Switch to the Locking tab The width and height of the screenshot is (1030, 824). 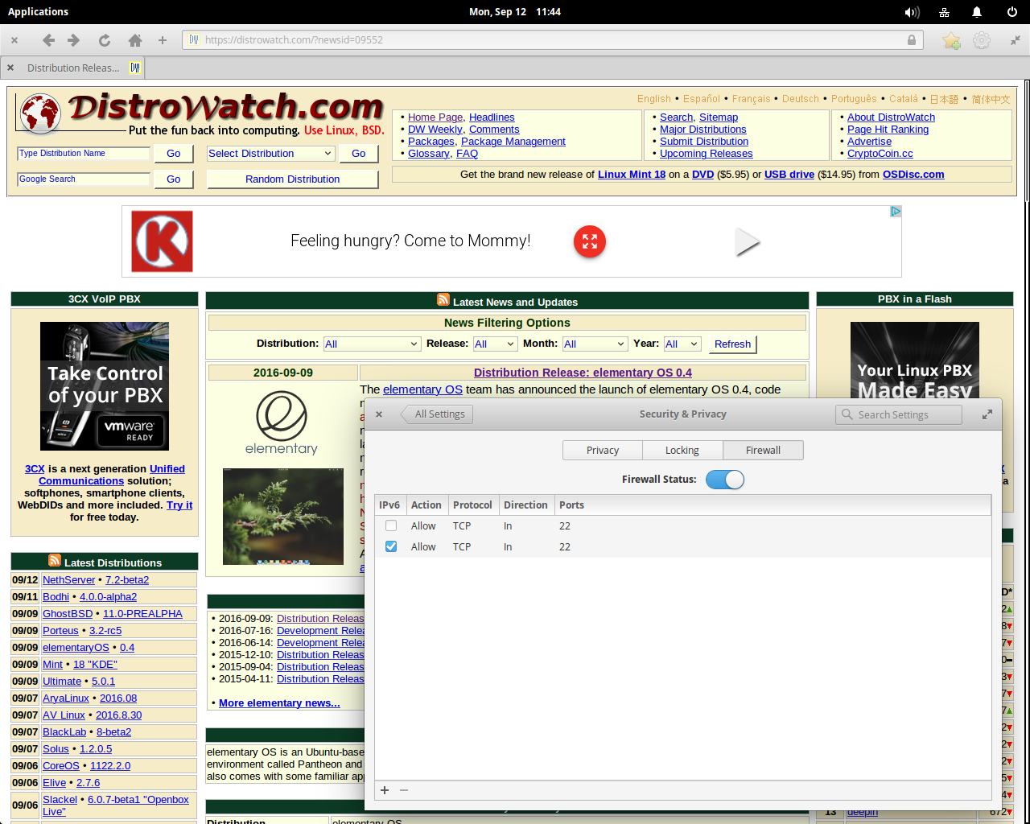pos(682,451)
